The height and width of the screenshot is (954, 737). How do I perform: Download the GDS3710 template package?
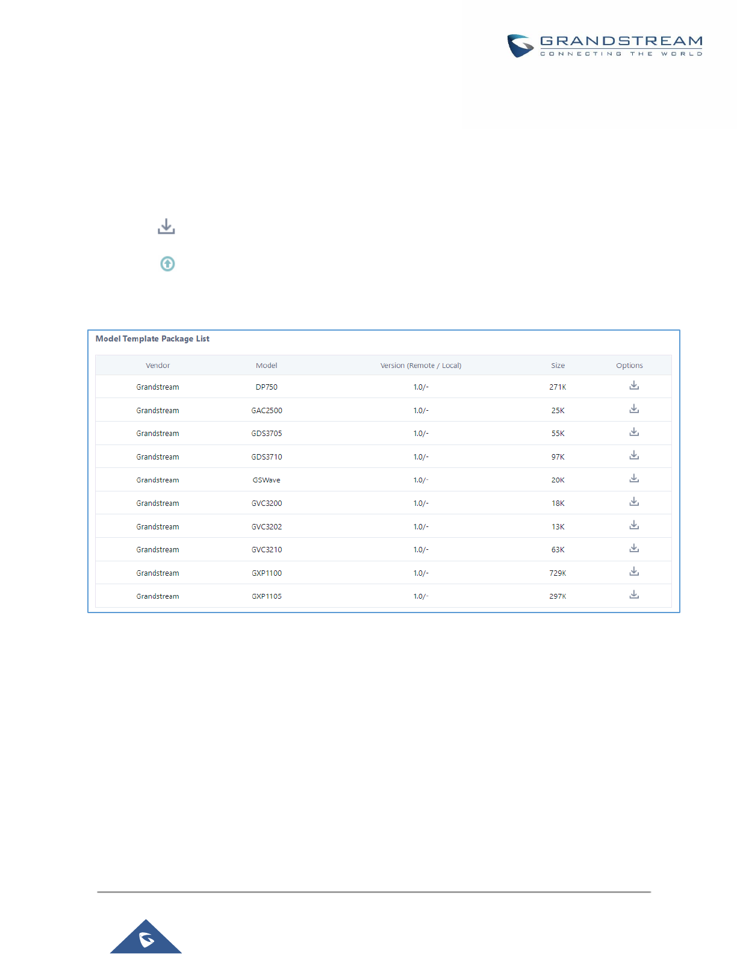pyautogui.click(x=634, y=455)
